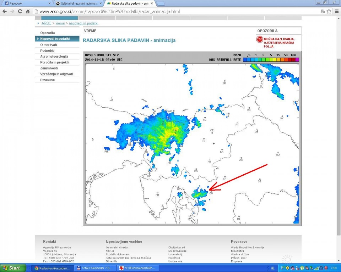The width and height of the screenshot is (341, 272).
Task: Click the address bar URL field
Action: click(x=178, y=11)
